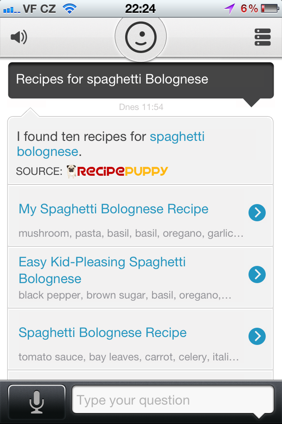
Task: Expand arrow for Spaghetti Bolognese Recipe
Action: point(257,337)
